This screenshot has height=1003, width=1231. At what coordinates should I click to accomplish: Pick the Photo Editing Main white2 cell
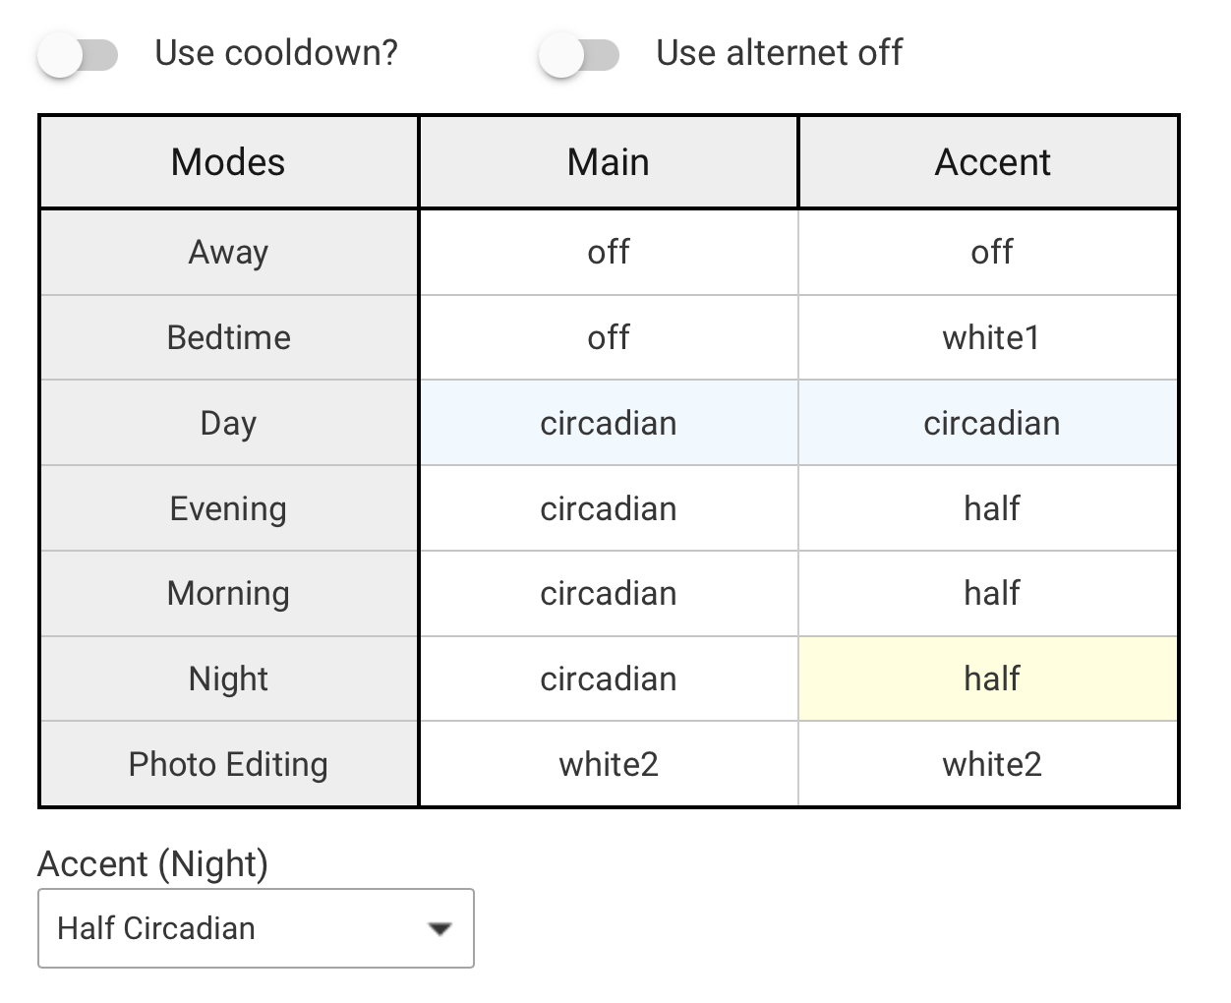[x=609, y=764]
